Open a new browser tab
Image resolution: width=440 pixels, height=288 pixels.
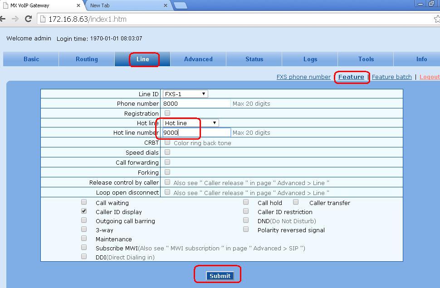click(180, 5)
